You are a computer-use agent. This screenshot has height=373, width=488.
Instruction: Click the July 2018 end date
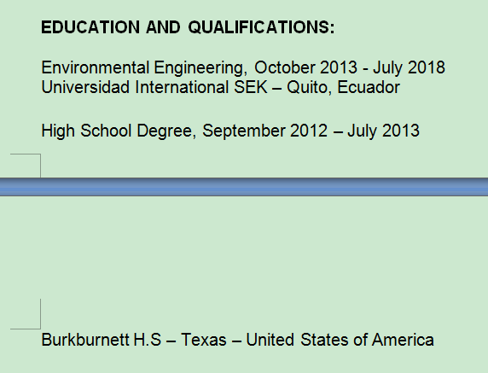coord(409,68)
